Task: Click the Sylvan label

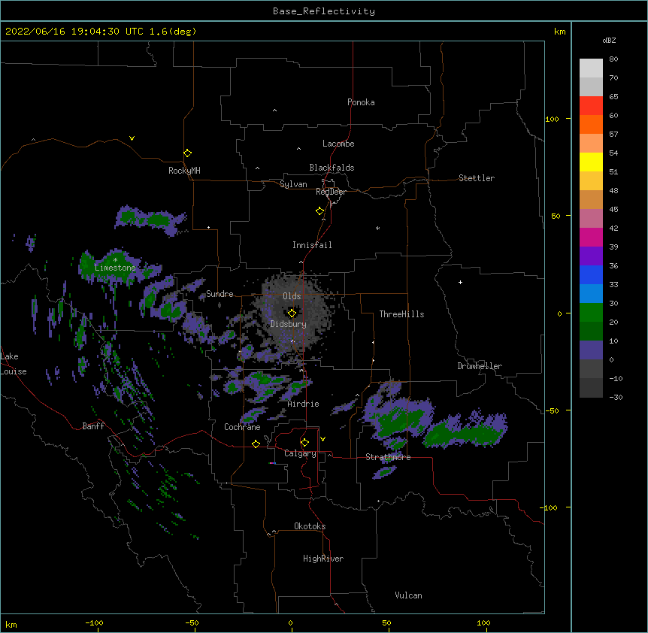Action: click(293, 184)
